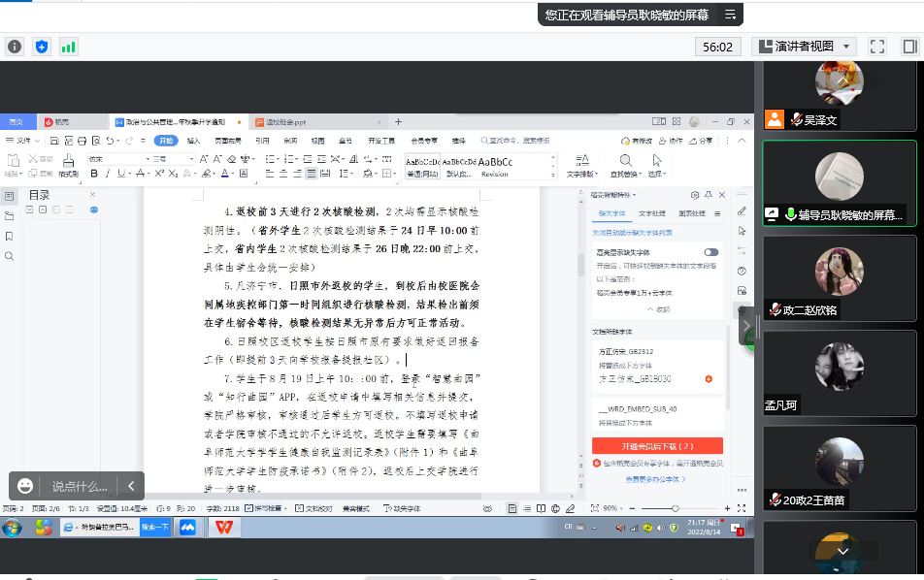Screen dimensions: 924x580
Task: Collapse the example section in font panel
Action: (658, 309)
